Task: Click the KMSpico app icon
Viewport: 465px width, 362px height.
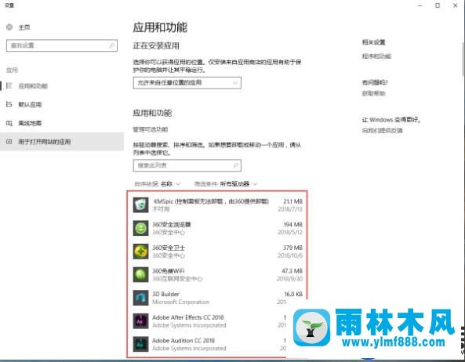Action: (x=140, y=205)
